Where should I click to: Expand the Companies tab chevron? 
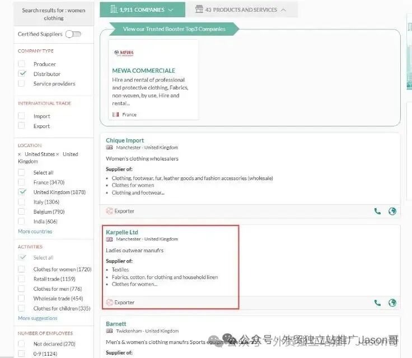point(171,10)
